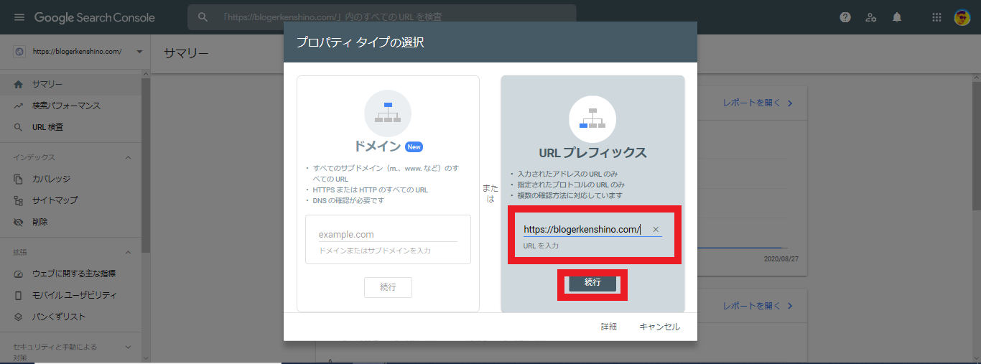Click the New badge beside ドメイン
Image resolution: width=981 pixels, height=364 pixels.
point(414,146)
